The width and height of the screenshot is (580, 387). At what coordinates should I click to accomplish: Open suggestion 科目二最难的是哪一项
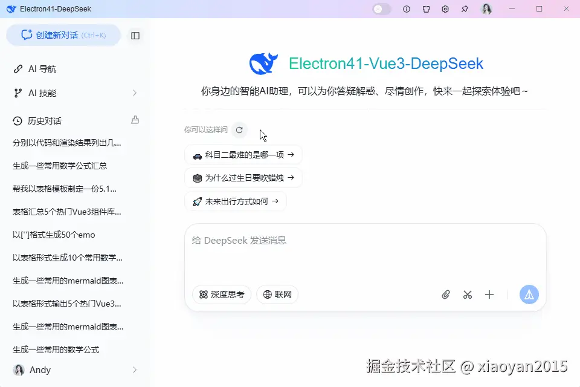[243, 154]
